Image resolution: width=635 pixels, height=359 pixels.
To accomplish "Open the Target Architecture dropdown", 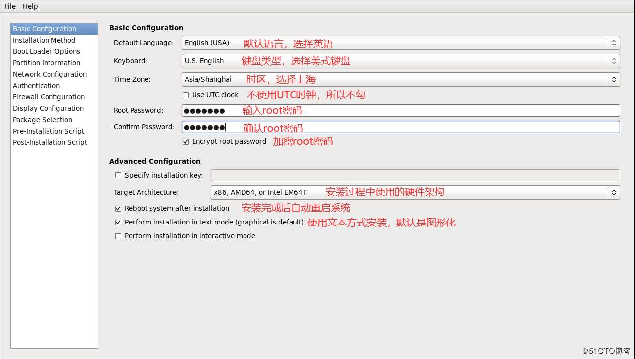I will [415, 192].
